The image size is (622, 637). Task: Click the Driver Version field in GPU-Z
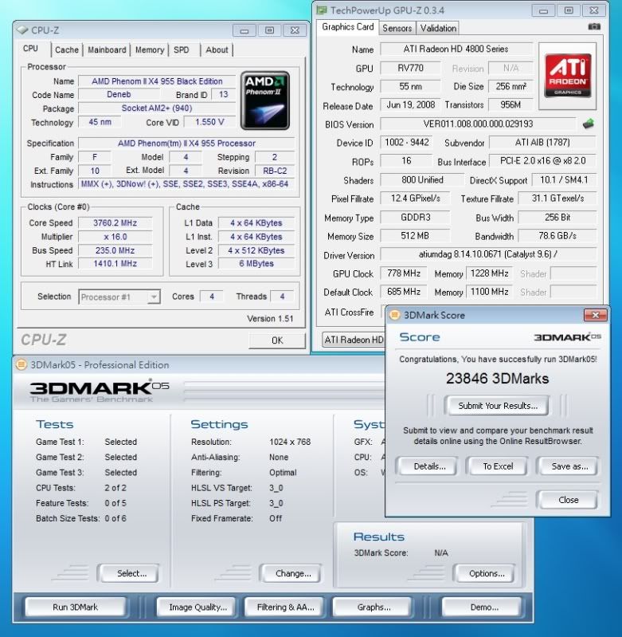point(487,254)
